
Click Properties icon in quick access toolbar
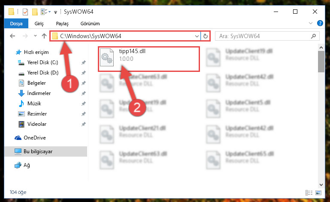pyautogui.click(x=25, y=12)
